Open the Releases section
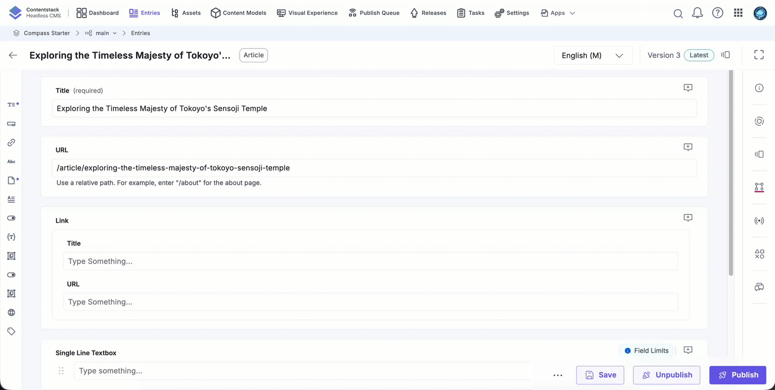 click(428, 13)
